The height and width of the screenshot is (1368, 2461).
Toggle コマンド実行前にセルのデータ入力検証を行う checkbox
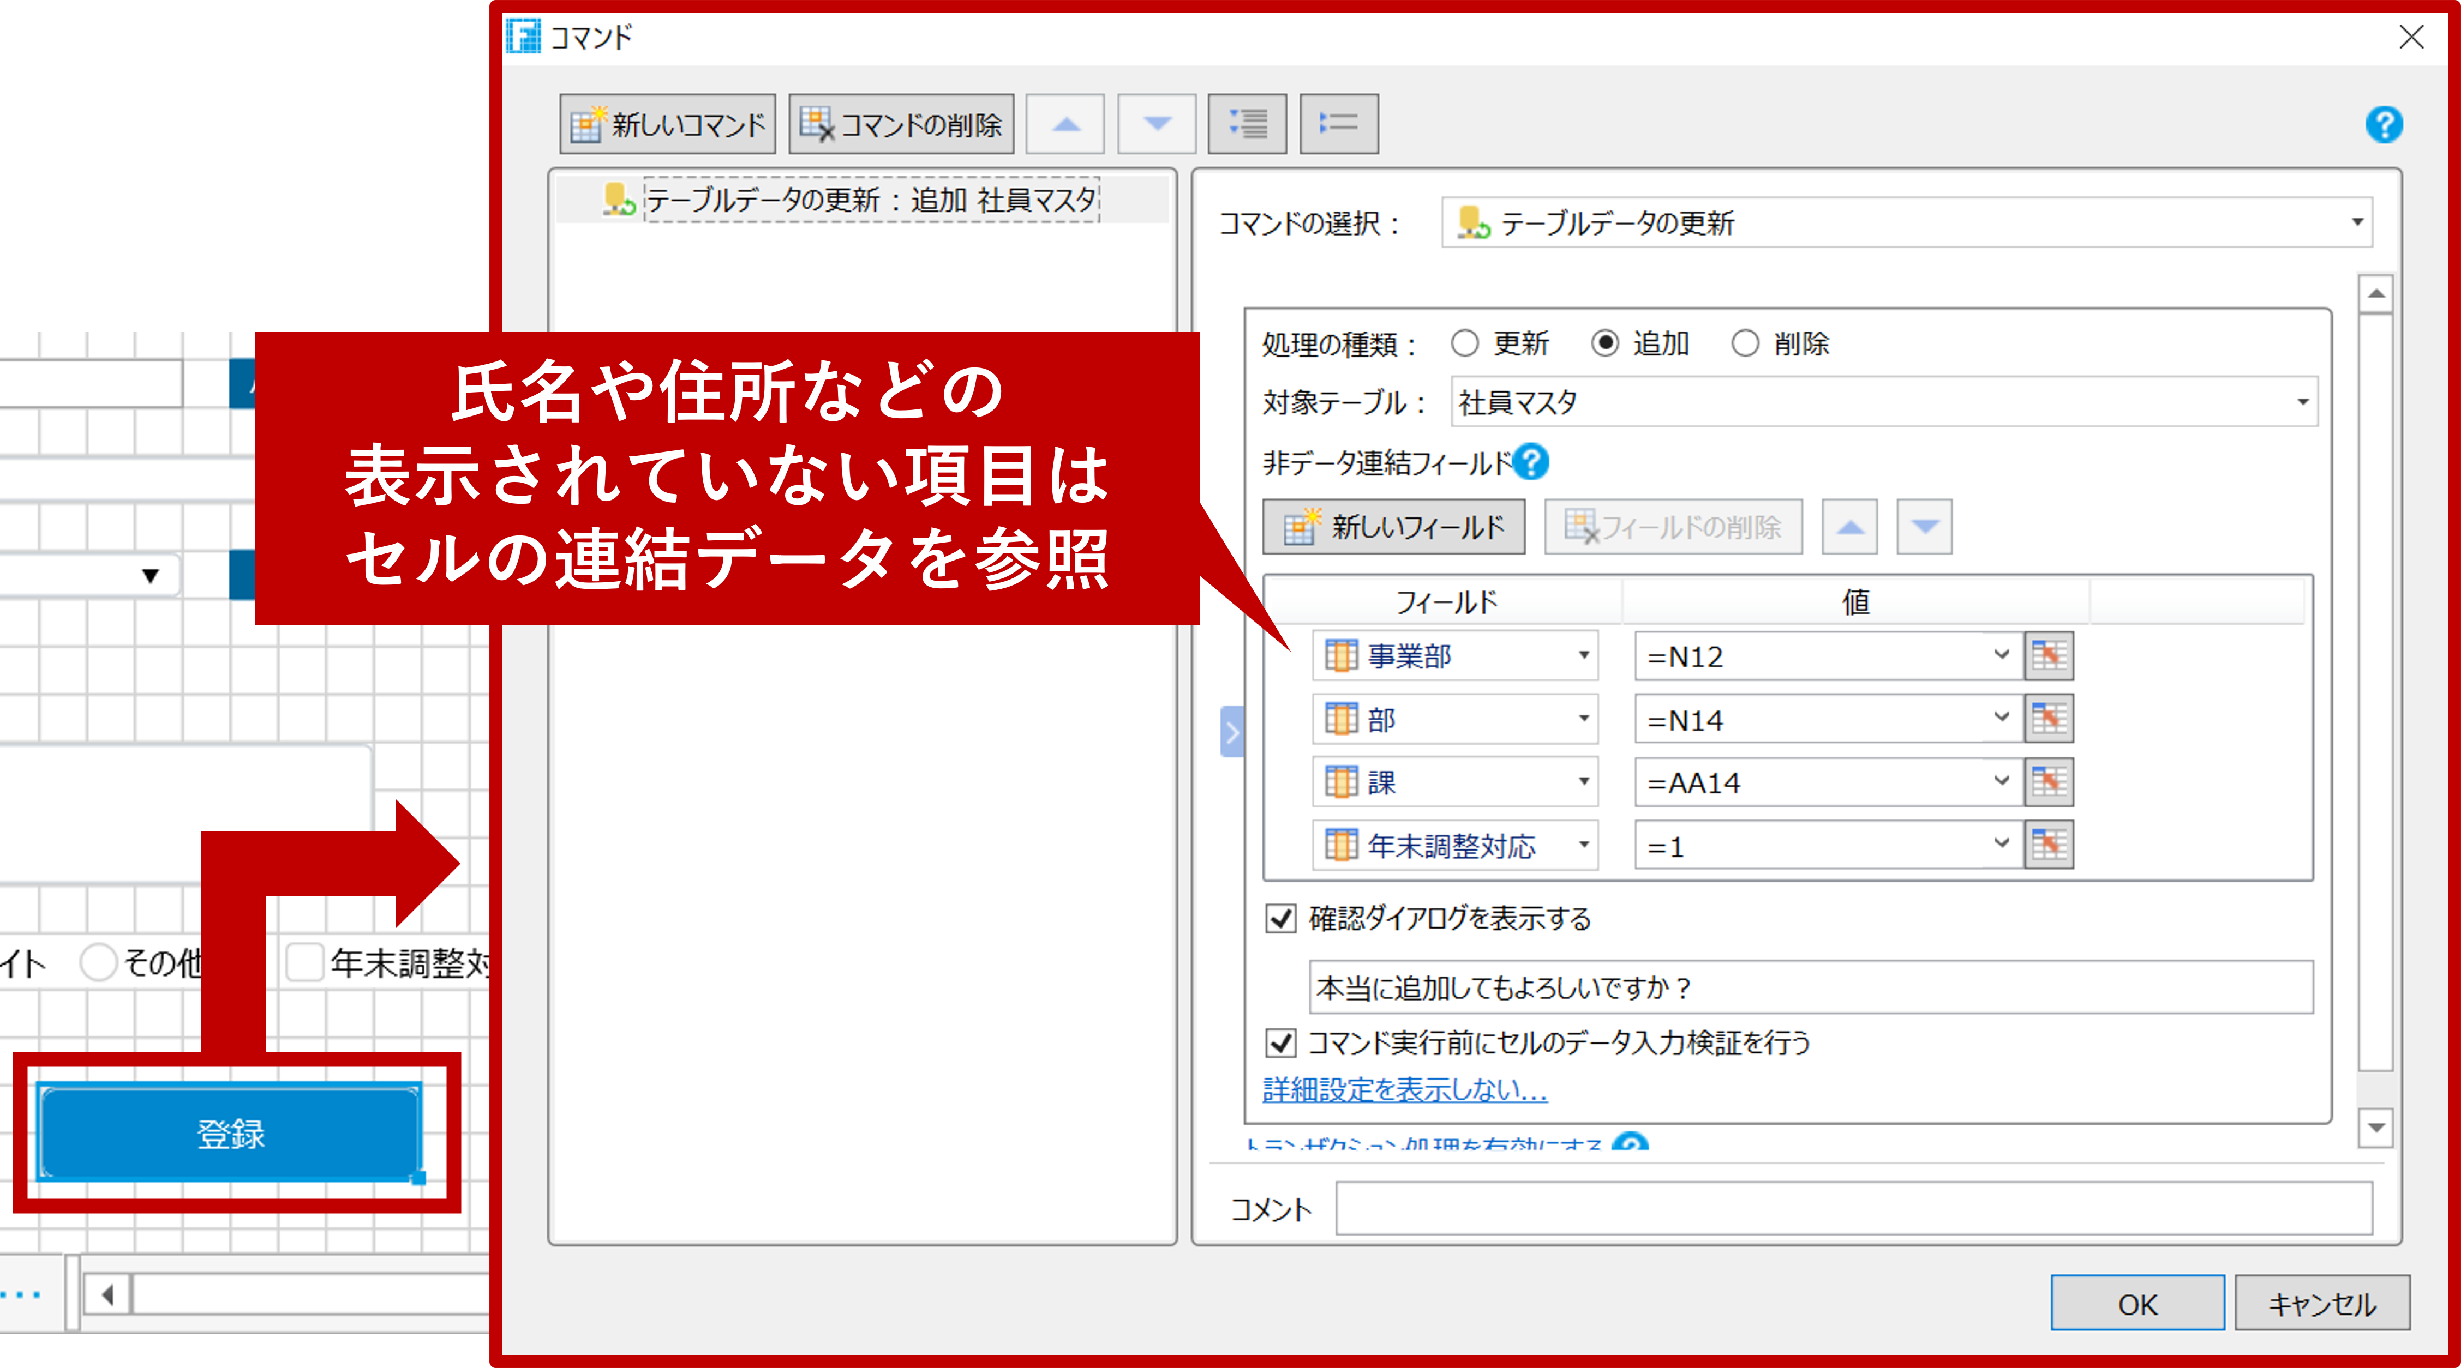(x=1280, y=1042)
